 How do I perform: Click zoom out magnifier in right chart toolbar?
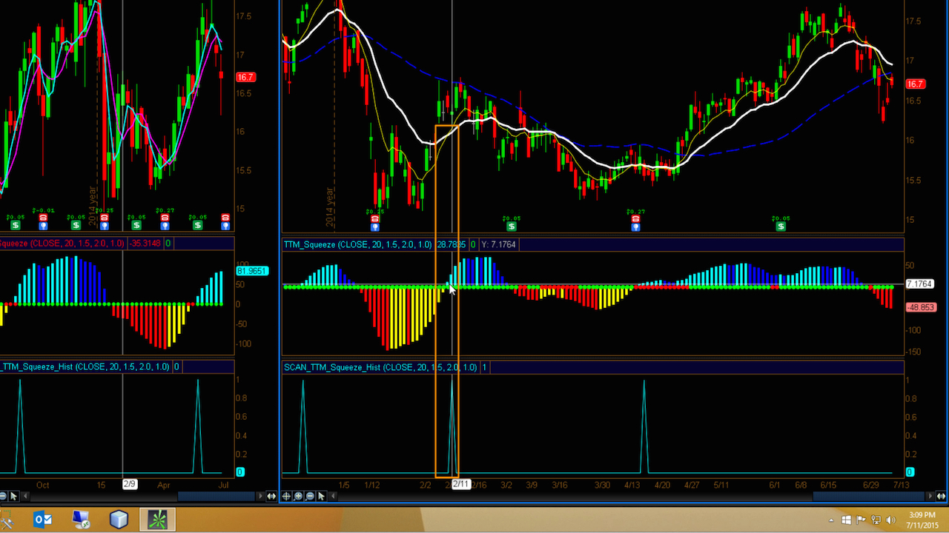[x=310, y=496]
